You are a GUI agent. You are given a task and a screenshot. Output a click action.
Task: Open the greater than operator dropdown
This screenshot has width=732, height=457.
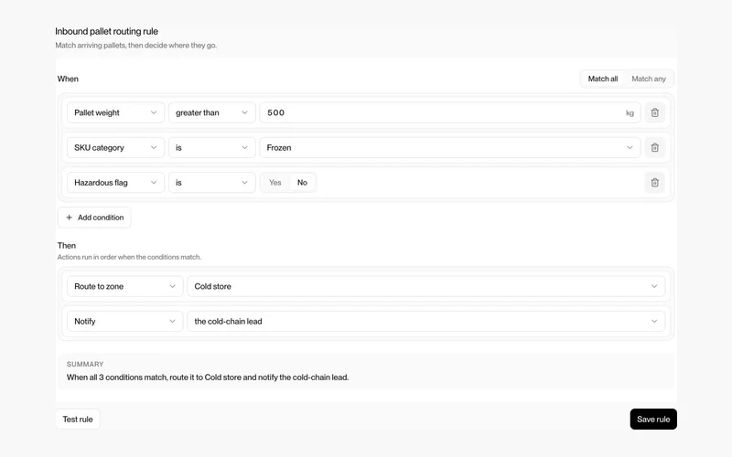coord(212,112)
